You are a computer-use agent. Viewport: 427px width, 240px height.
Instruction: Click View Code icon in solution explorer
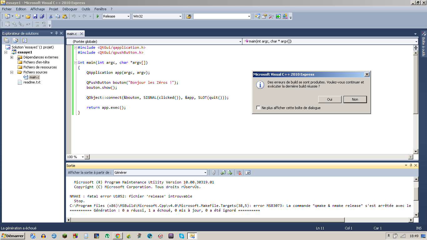click(x=25, y=40)
